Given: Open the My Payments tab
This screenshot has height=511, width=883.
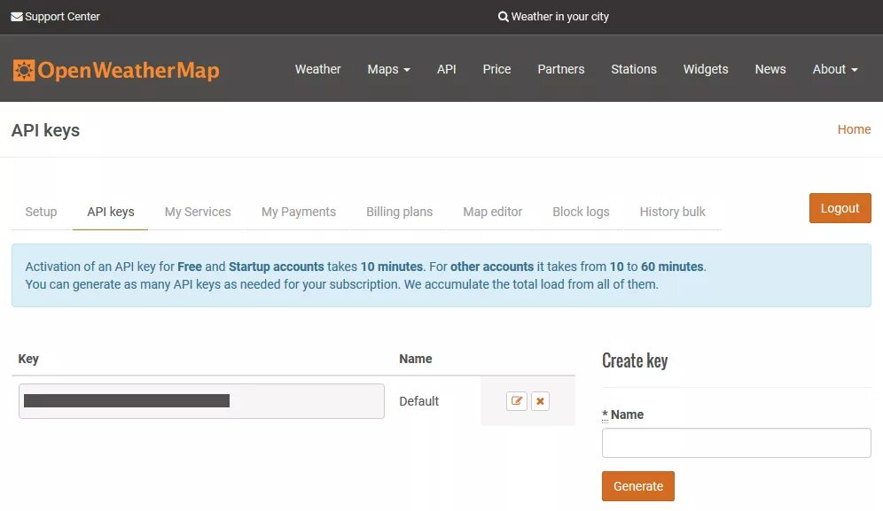Looking at the screenshot, I should tap(299, 212).
